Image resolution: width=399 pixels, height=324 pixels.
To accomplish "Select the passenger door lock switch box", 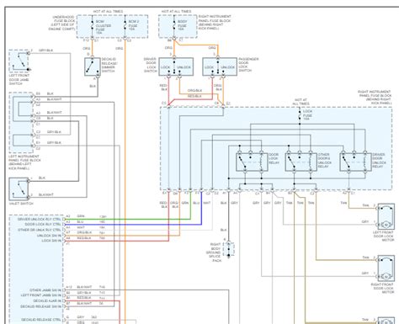I will click(x=220, y=66).
